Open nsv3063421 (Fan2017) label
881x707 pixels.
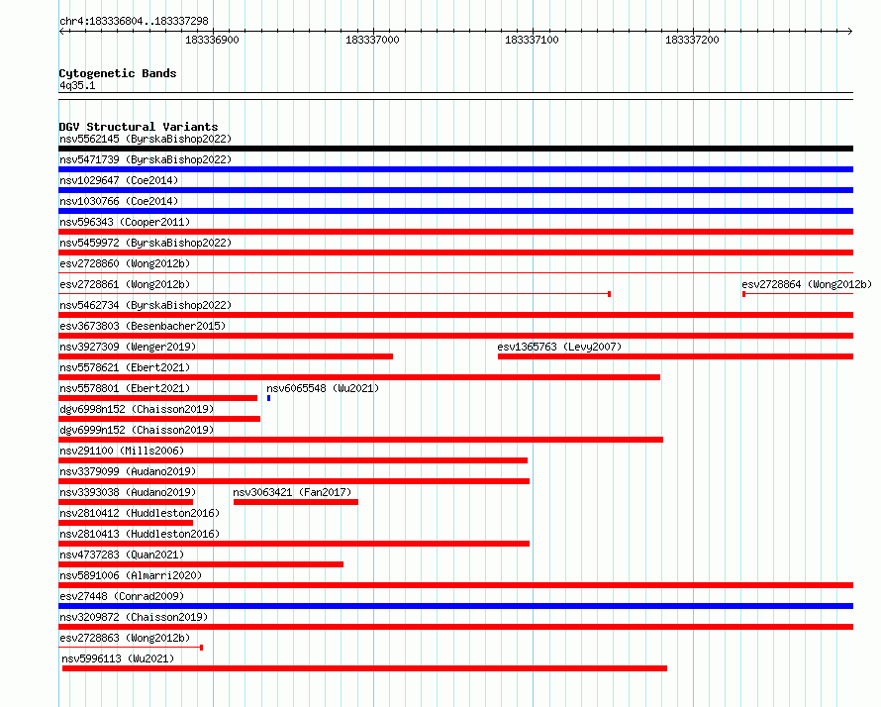[x=292, y=492]
